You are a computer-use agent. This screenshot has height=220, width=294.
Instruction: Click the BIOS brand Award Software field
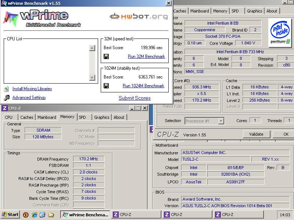(236, 199)
